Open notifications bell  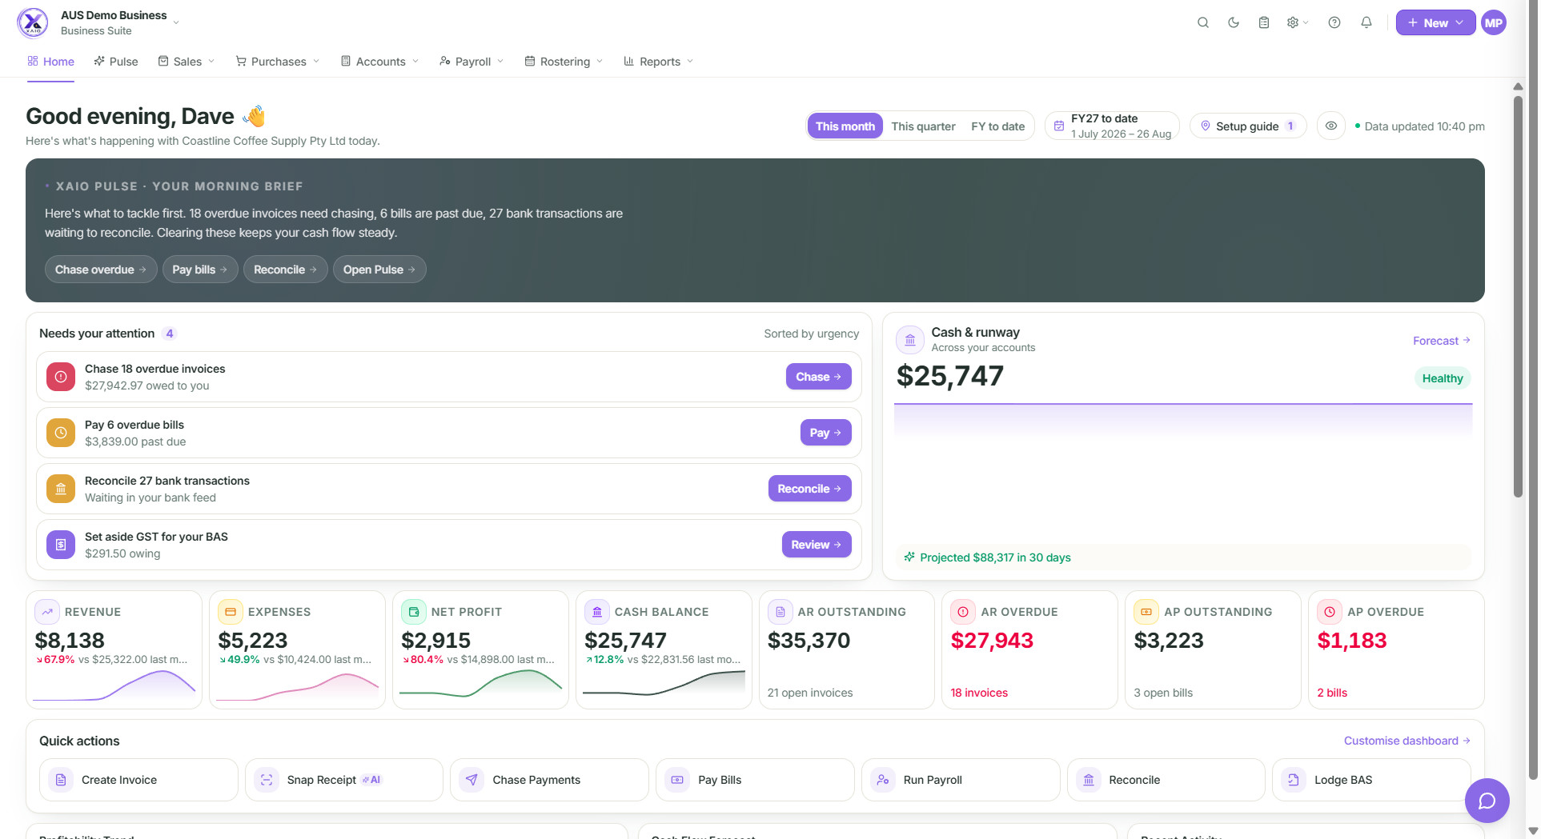pyautogui.click(x=1366, y=23)
